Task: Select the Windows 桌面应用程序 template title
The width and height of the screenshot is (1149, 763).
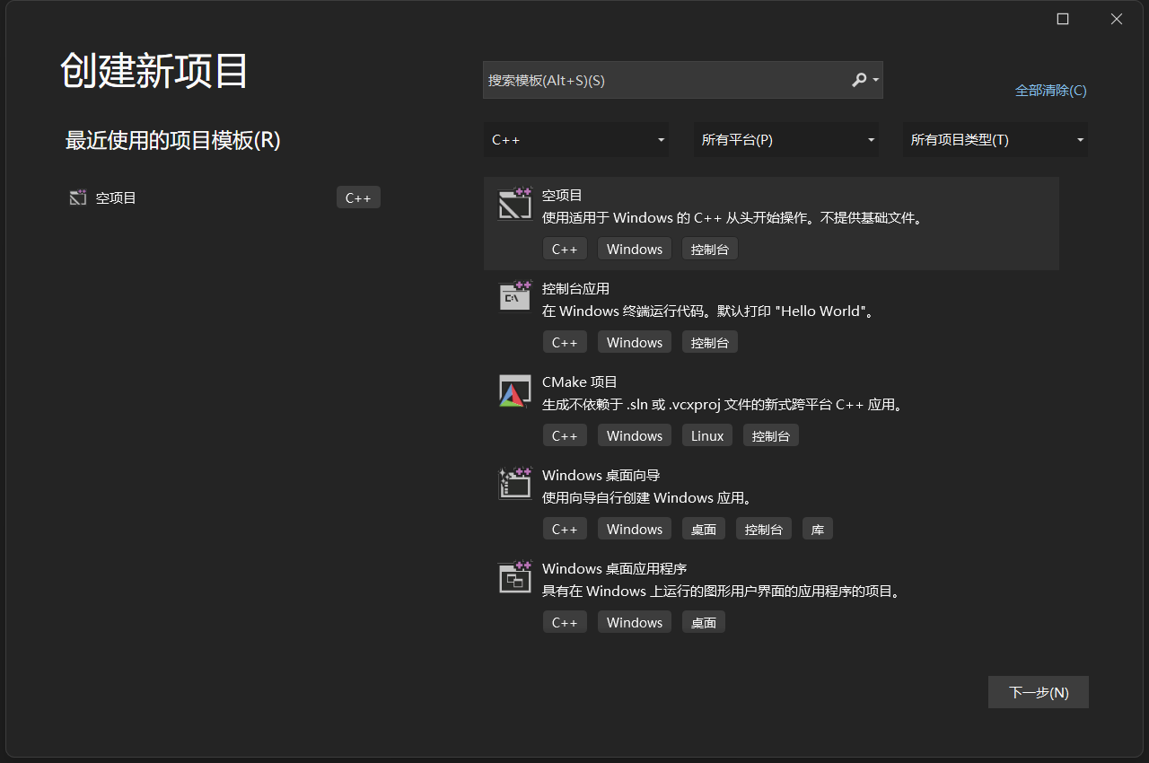Action: coord(615,568)
